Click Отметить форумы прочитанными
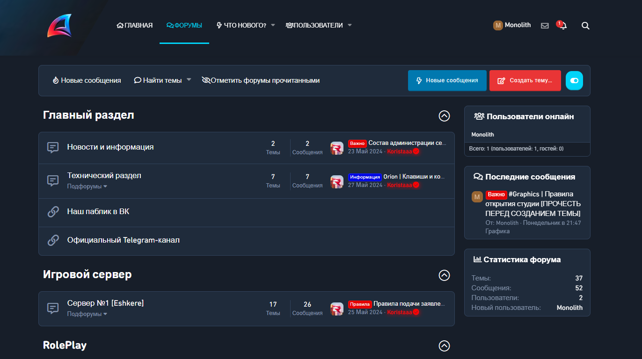Viewport: 642px width, 359px height. tap(261, 80)
